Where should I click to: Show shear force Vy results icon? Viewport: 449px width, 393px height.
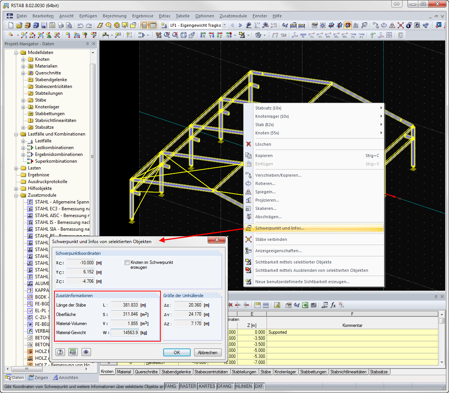(311, 35)
